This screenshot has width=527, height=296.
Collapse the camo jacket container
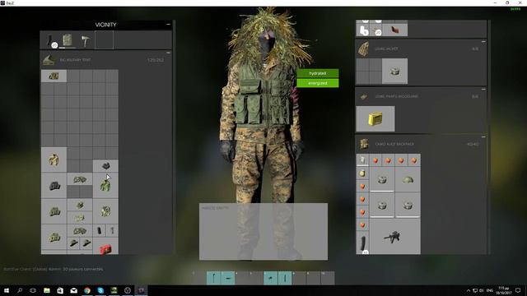pos(483,42)
